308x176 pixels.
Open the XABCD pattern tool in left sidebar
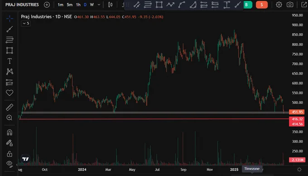pos(10,72)
